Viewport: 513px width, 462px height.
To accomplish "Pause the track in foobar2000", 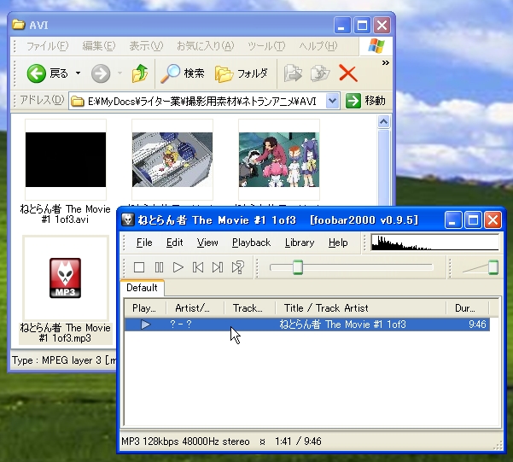I will [159, 267].
